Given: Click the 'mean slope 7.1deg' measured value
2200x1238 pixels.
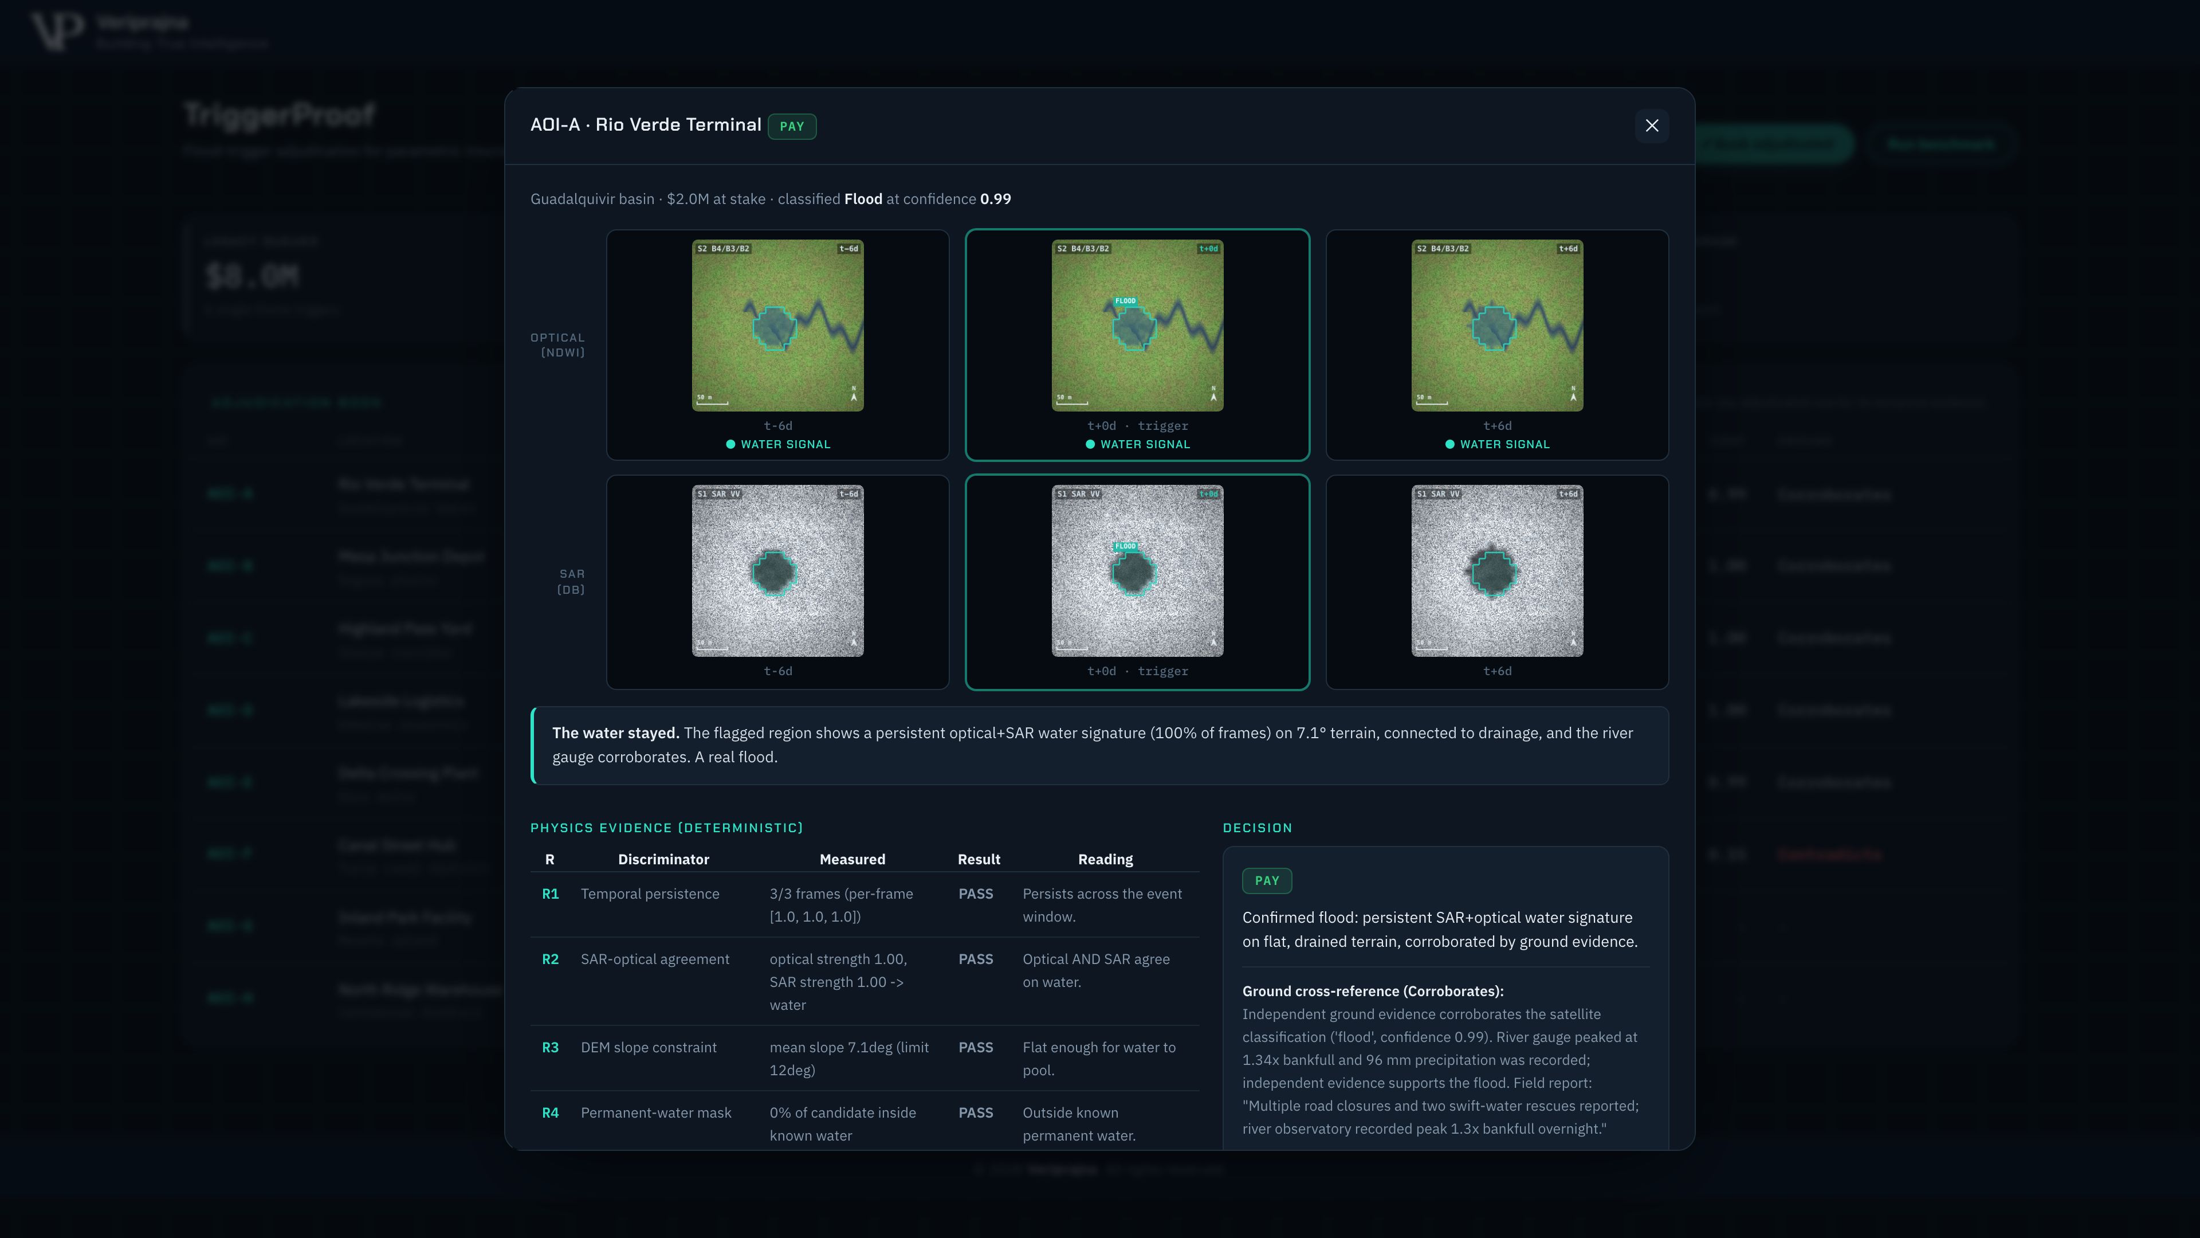Looking at the screenshot, I should tap(849, 1059).
